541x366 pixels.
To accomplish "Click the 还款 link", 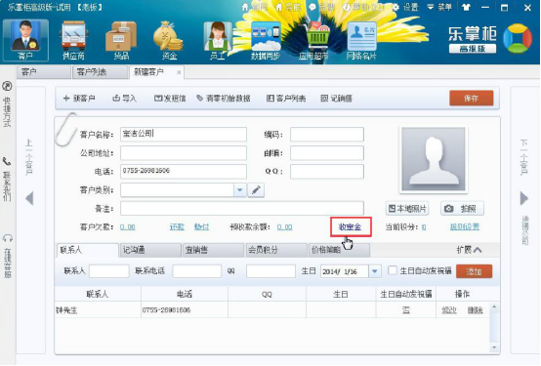I will tap(177, 227).
